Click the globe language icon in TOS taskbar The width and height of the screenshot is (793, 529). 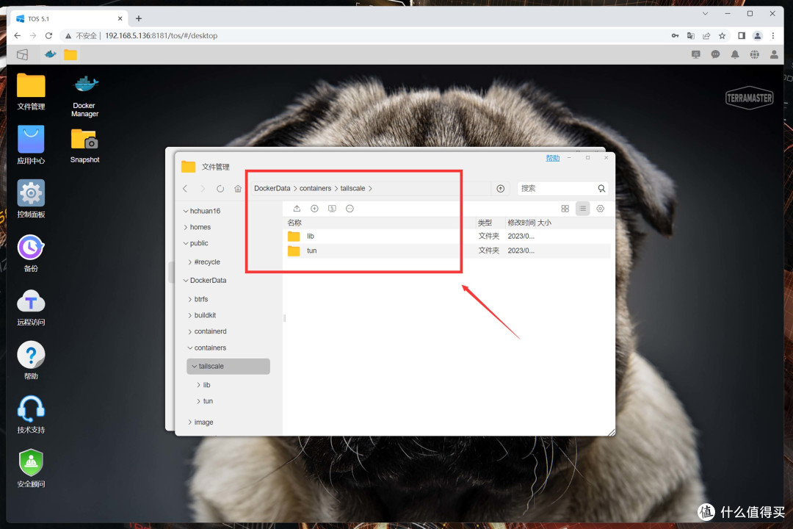[x=755, y=54]
